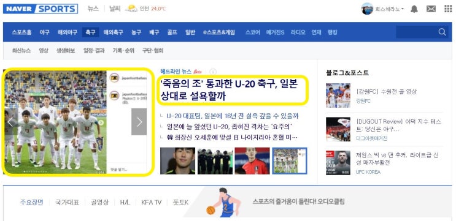Switch to the 국가대표 tab

[x=67, y=202]
